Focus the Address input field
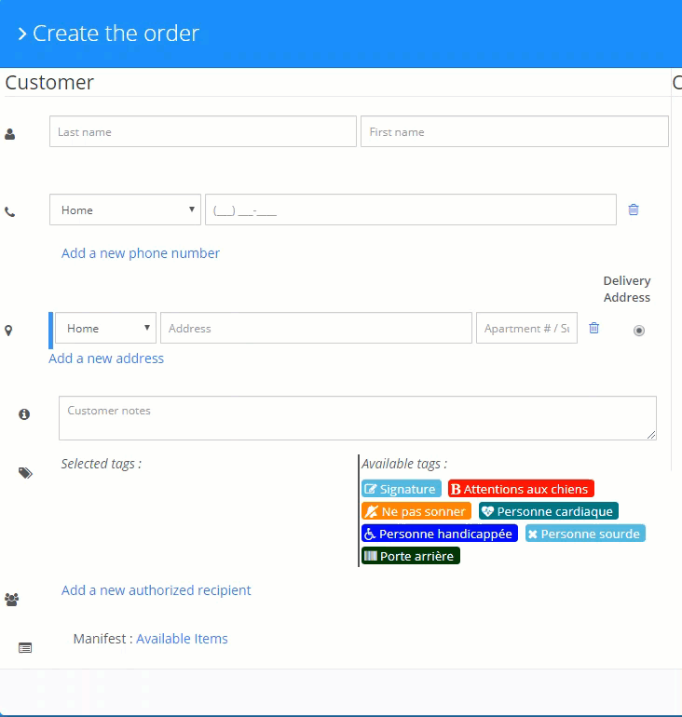The height and width of the screenshot is (717, 682). click(316, 329)
